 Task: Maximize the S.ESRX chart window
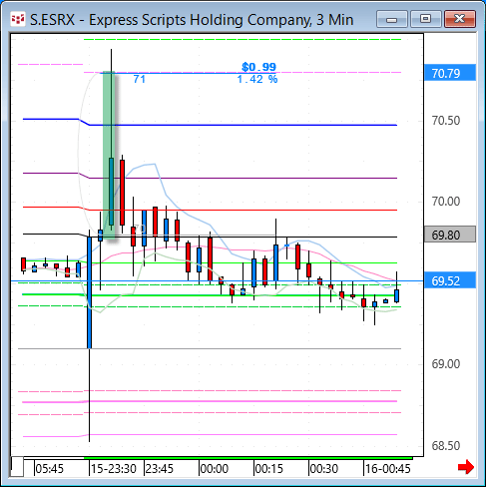click(425, 19)
